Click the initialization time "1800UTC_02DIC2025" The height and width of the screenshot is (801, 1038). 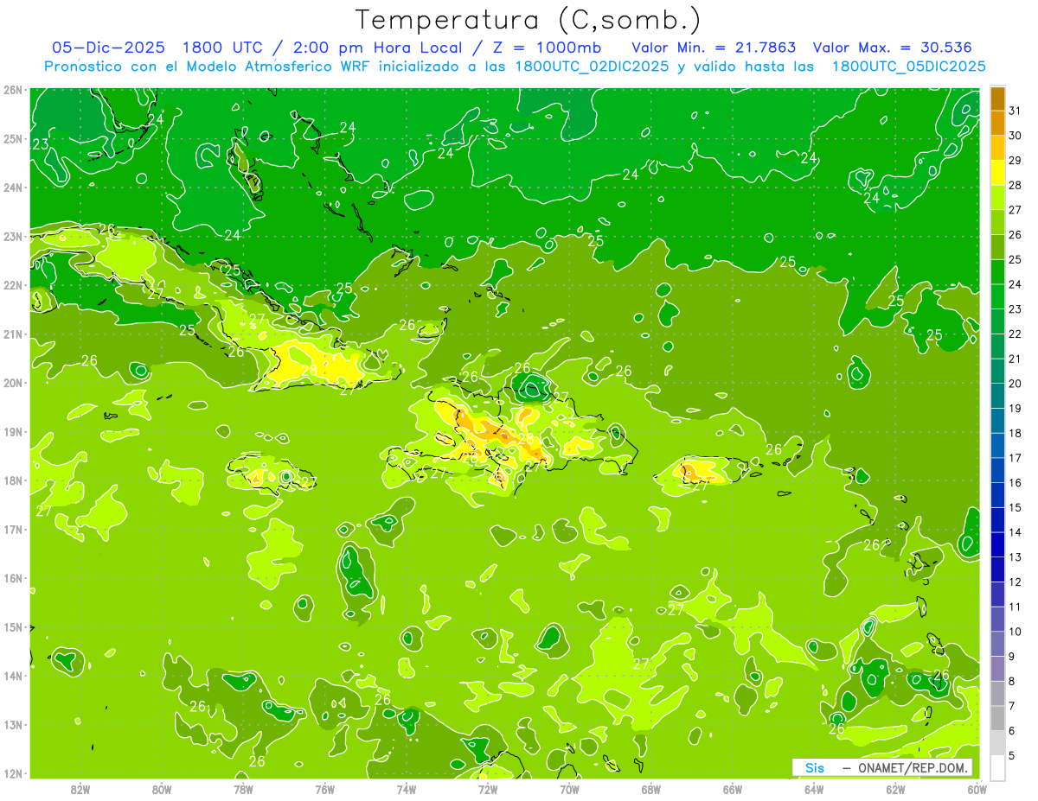[591, 67]
